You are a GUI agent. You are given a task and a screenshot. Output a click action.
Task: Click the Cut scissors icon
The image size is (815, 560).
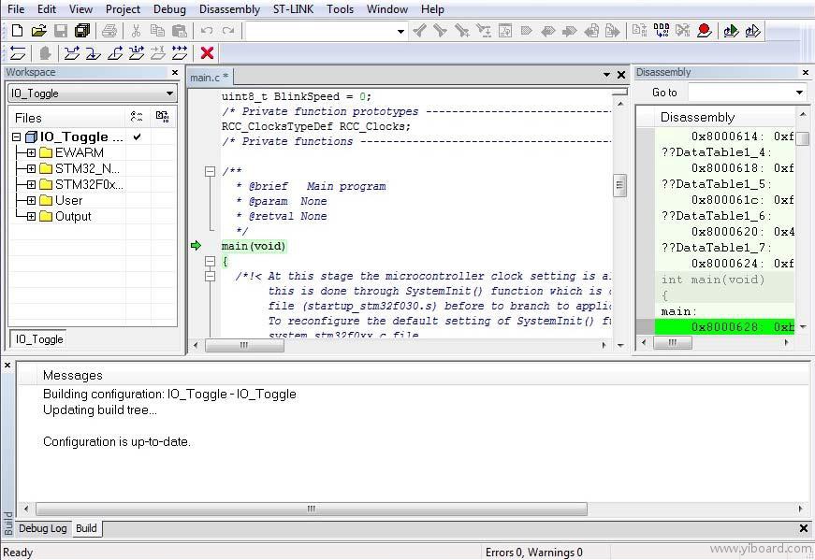tap(137, 31)
